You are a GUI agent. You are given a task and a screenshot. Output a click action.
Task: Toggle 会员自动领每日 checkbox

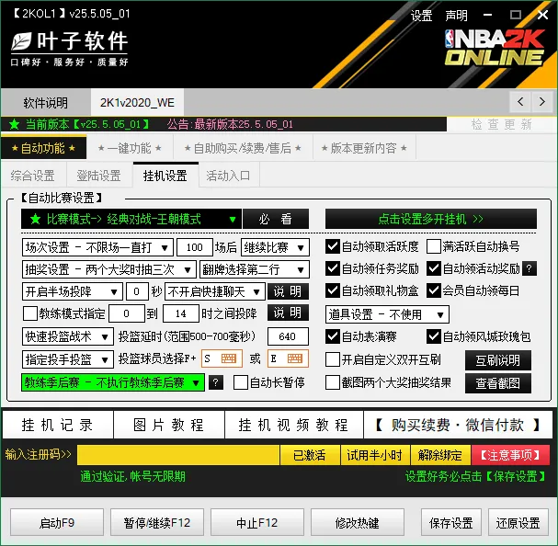pos(434,290)
